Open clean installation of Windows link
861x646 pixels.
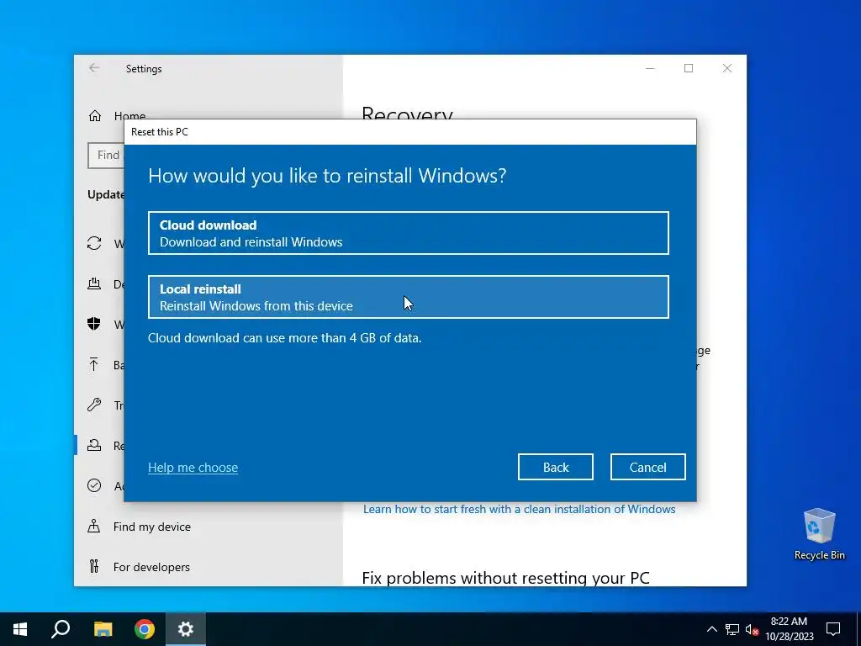[x=519, y=509]
